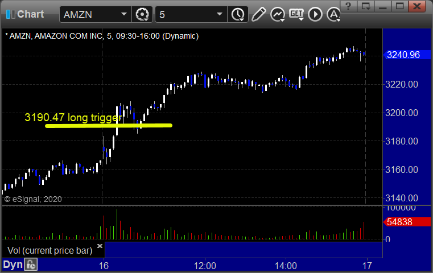Click the 3200.00 price axis label

(402, 113)
